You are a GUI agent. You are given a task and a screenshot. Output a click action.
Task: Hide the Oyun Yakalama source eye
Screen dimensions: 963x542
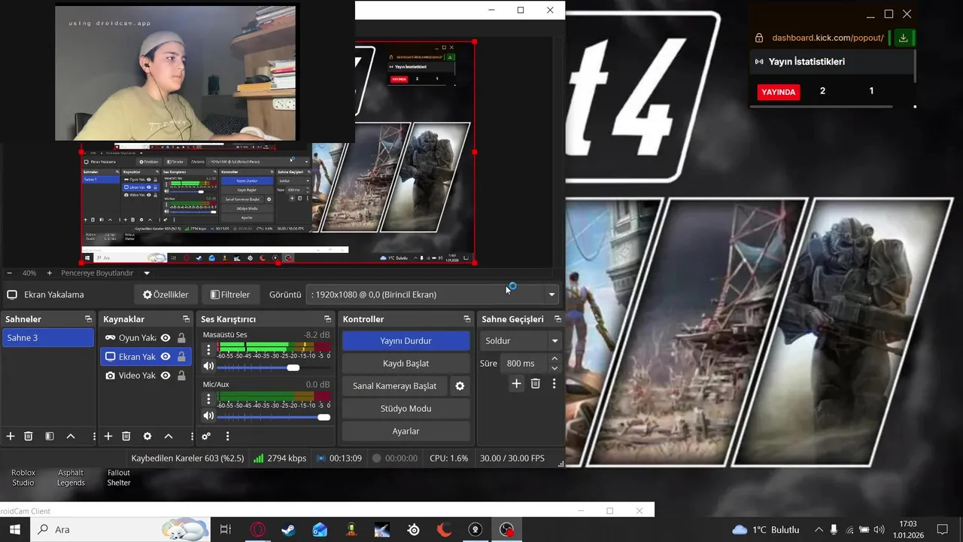point(166,338)
